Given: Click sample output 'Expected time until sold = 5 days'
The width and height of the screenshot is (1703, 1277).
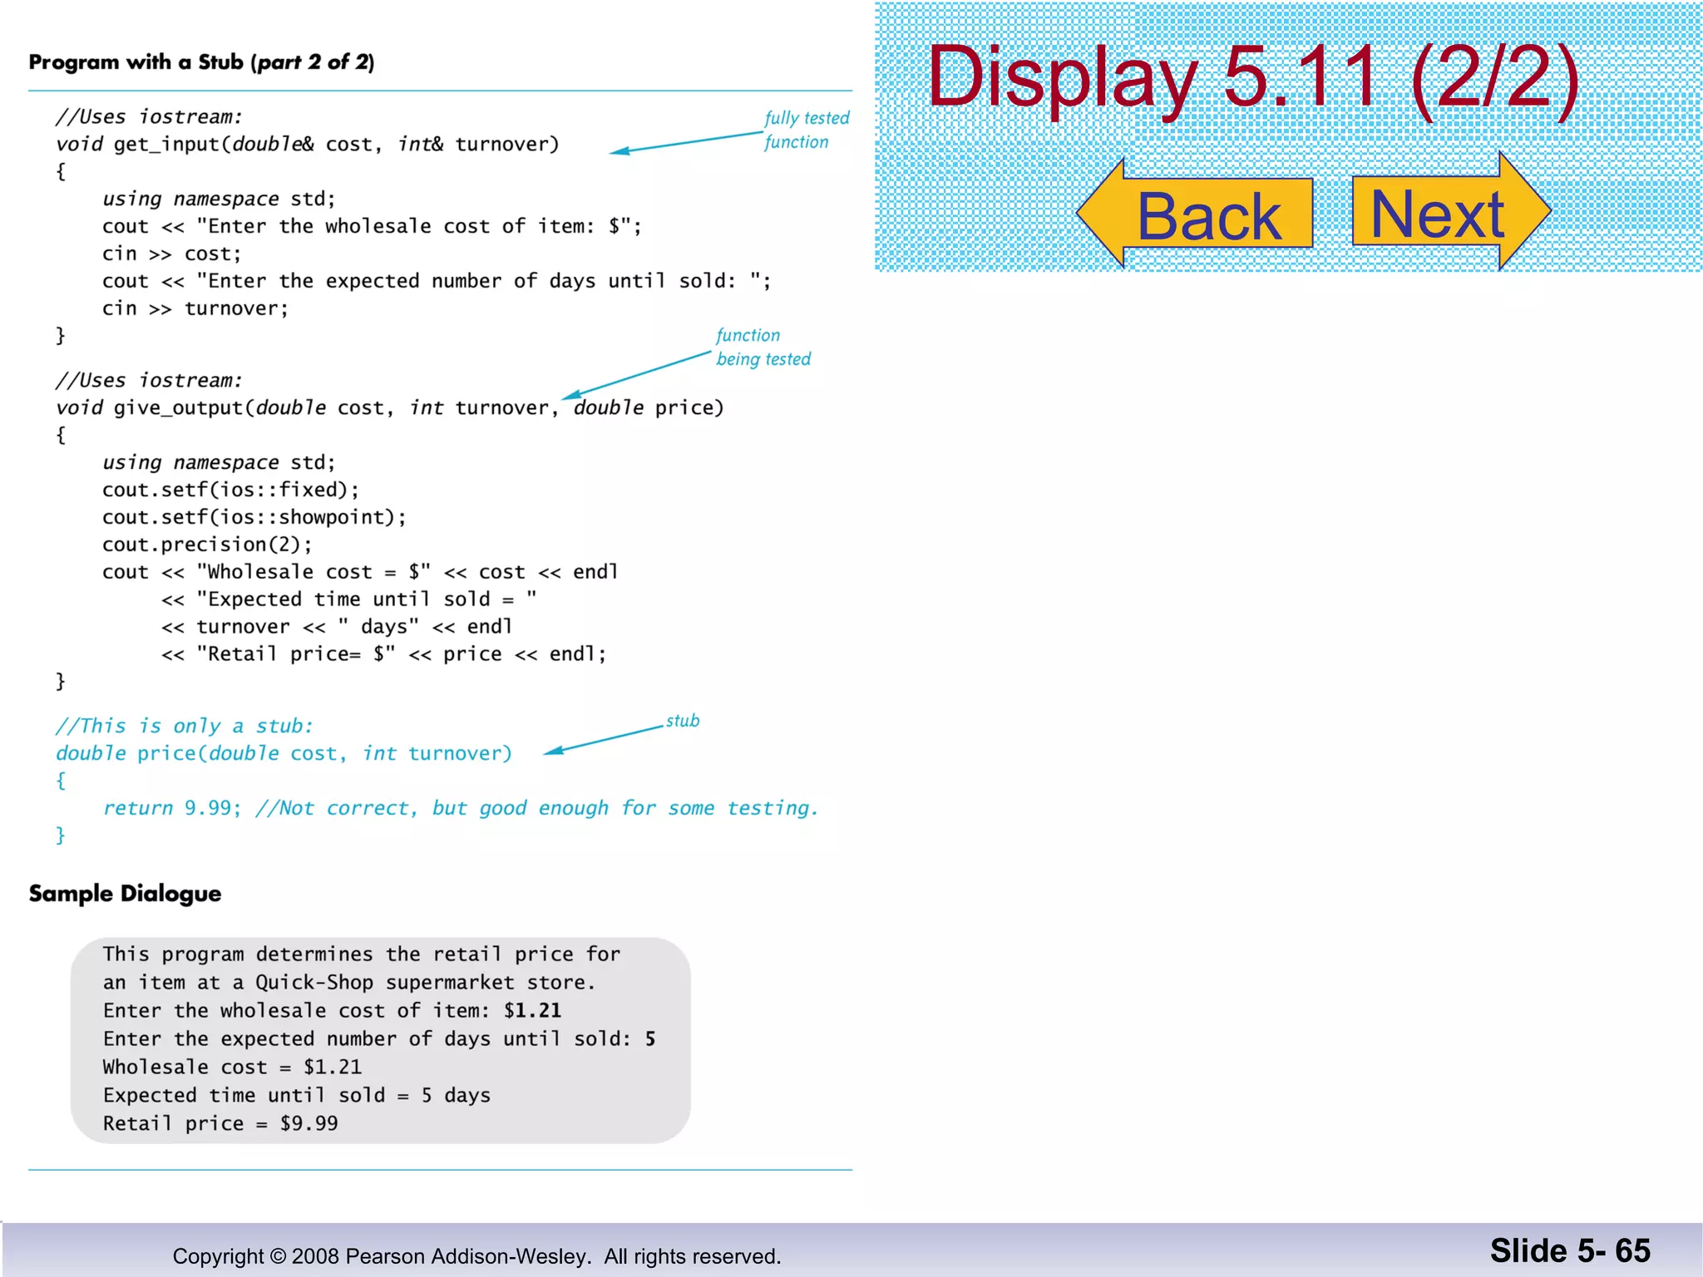Looking at the screenshot, I should 296,1096.
